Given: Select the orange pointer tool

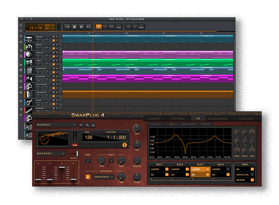Looking at the screenshot, I should (x=99, y=27).
